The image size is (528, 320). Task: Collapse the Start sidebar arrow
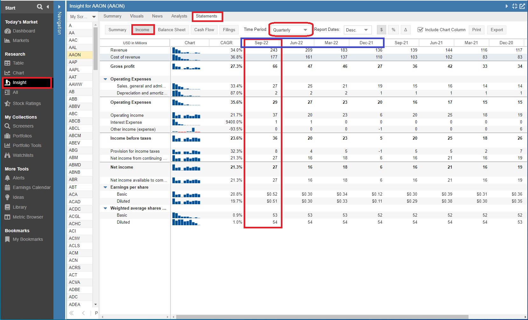coord(48,7)
